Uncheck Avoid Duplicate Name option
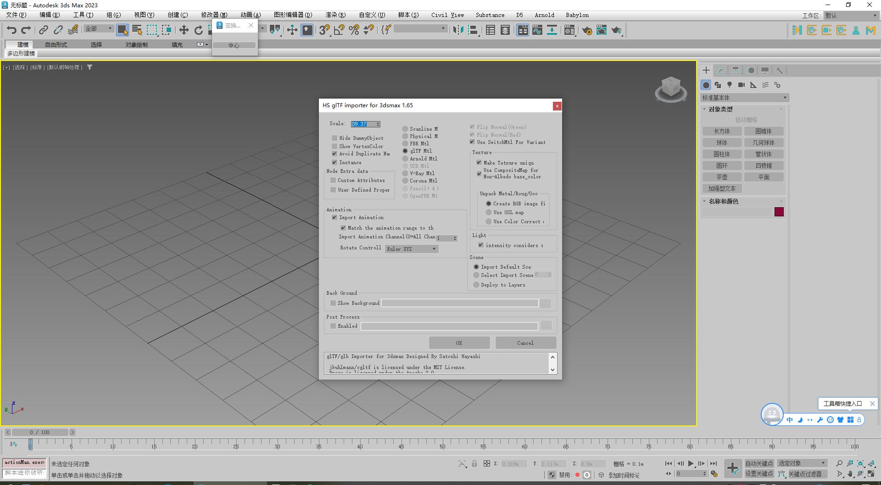The width and height of the screenshot is (881, 485). point(335,154)
